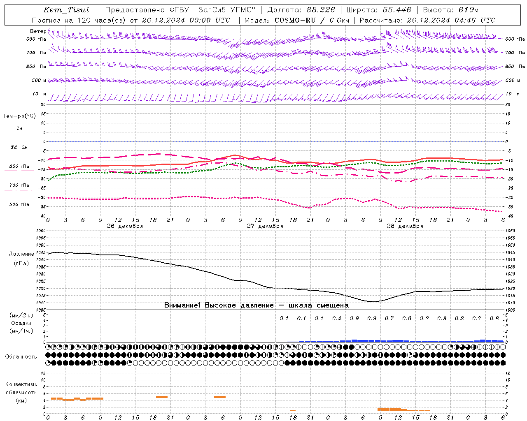Select the 'Долгота: 88.226' header field
527x421 pixels.
(301, 10)
